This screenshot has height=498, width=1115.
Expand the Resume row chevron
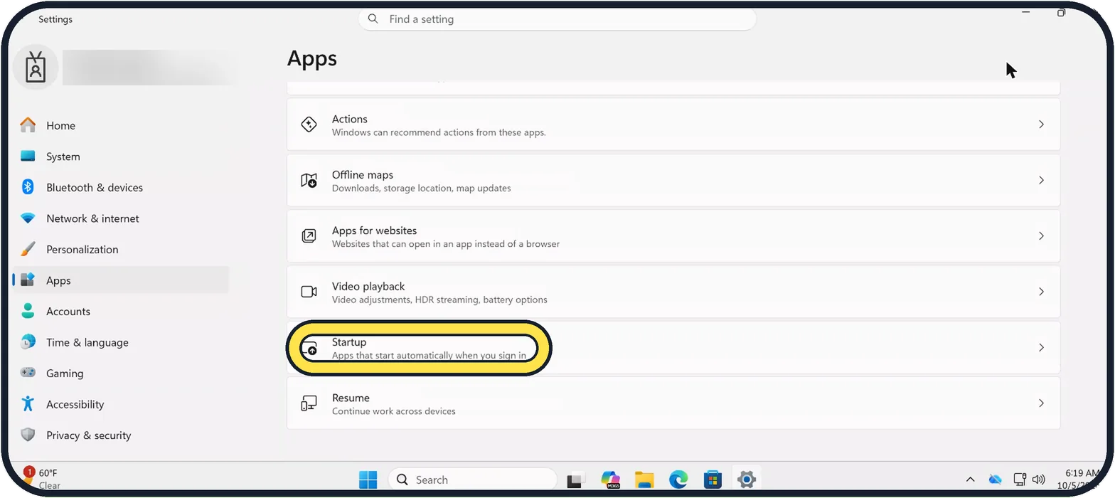pyautogui.click(x=1041, y=403)
